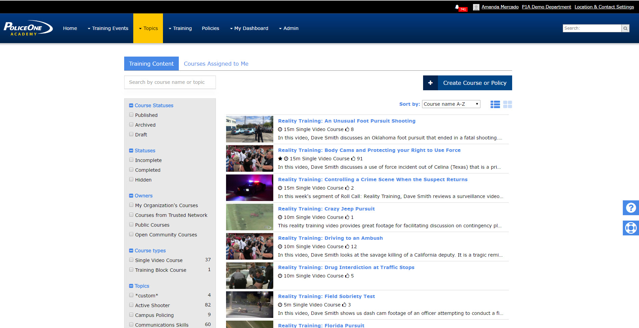Open the Field Sobriety Test course link

tap(326, 296)
